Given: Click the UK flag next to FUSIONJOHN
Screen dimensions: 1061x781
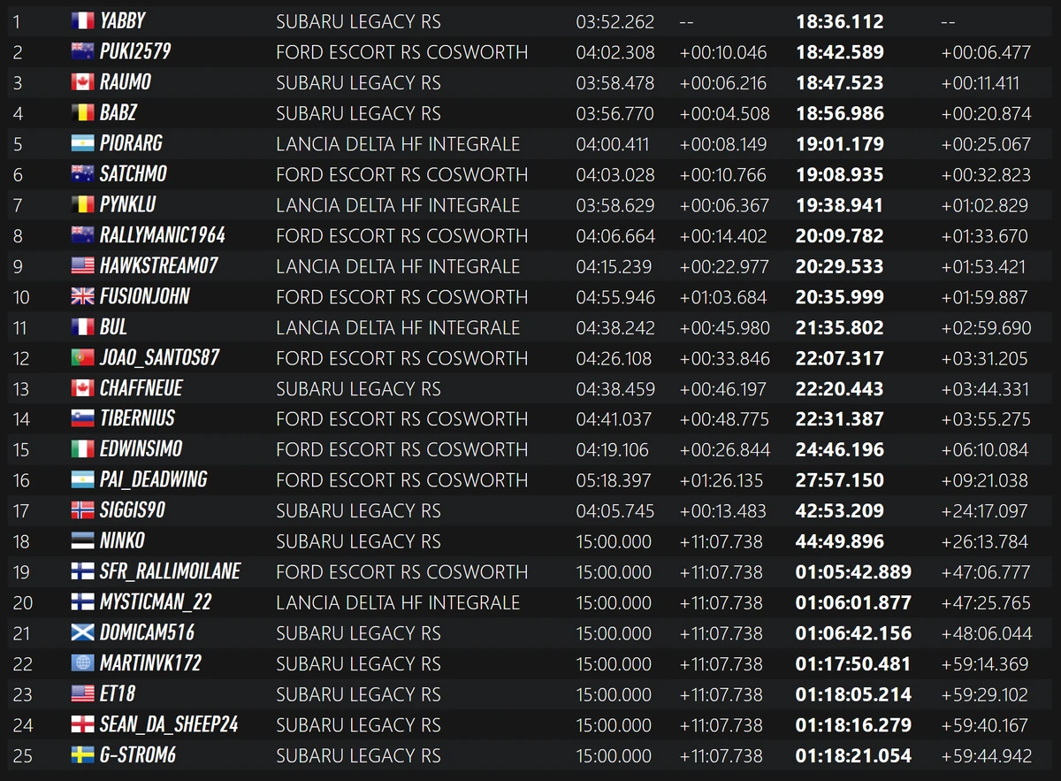Looking at the screenshot, I should point(82,296).
